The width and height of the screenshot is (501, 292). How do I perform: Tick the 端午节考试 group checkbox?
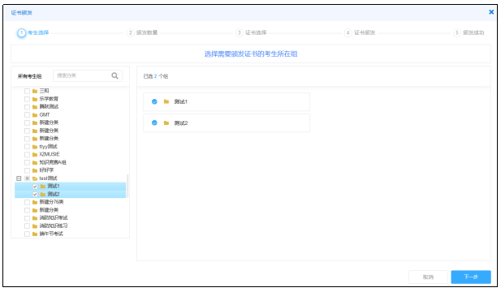27,234
